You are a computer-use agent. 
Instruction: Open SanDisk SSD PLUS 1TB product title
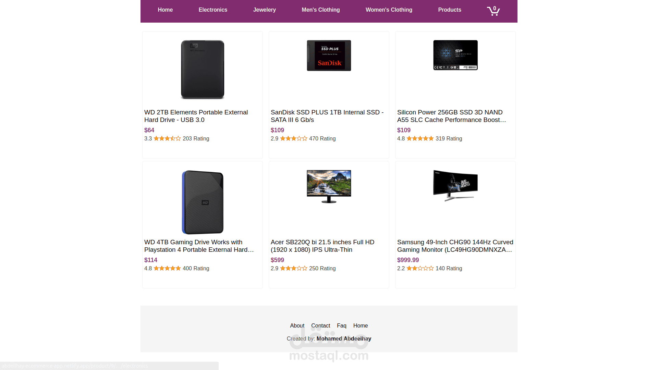point(327,116)
